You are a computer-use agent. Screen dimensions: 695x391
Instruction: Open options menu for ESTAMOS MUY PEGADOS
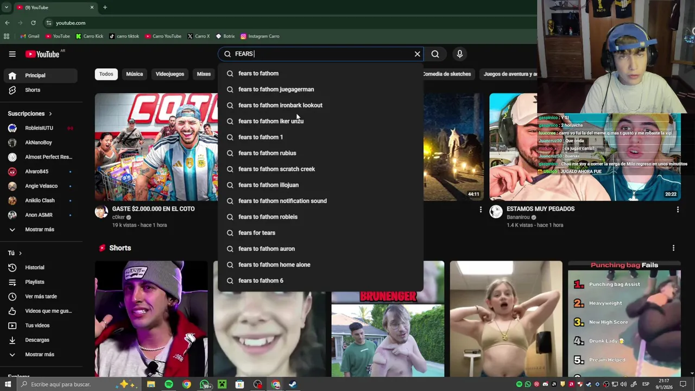click(678, 209)
